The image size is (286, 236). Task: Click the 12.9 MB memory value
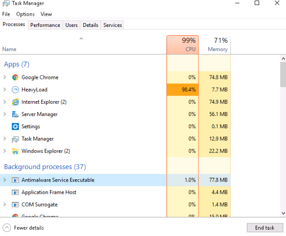tap(218, 139)
